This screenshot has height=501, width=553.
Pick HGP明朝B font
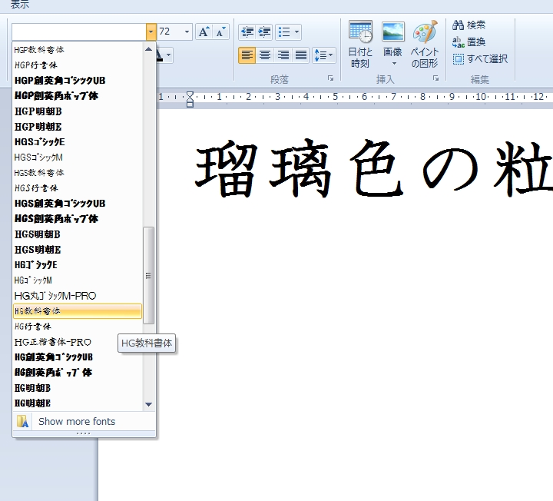[x=78, y=111]
